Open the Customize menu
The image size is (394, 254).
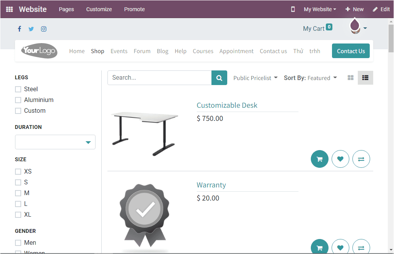99,9
